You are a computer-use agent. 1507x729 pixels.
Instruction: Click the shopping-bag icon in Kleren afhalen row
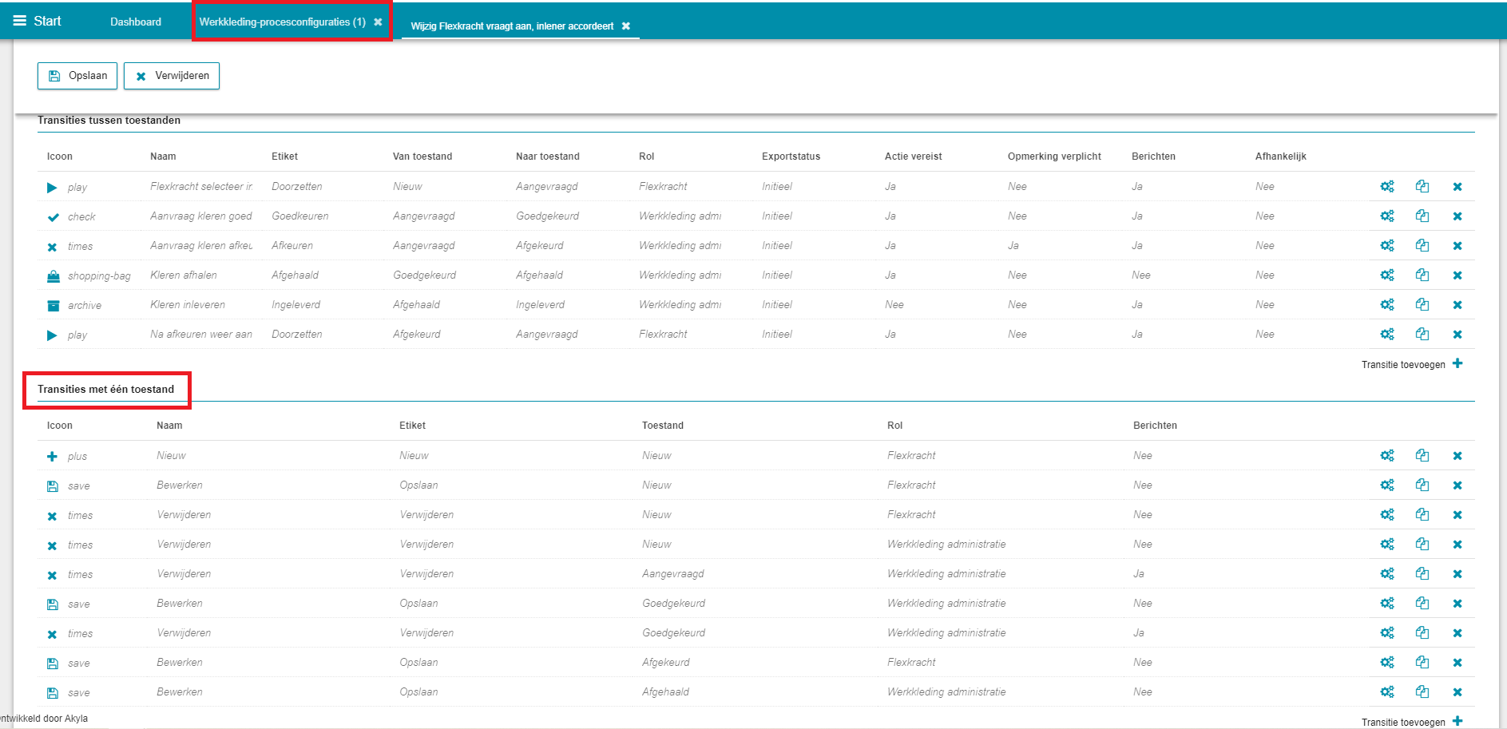[53, 276]
